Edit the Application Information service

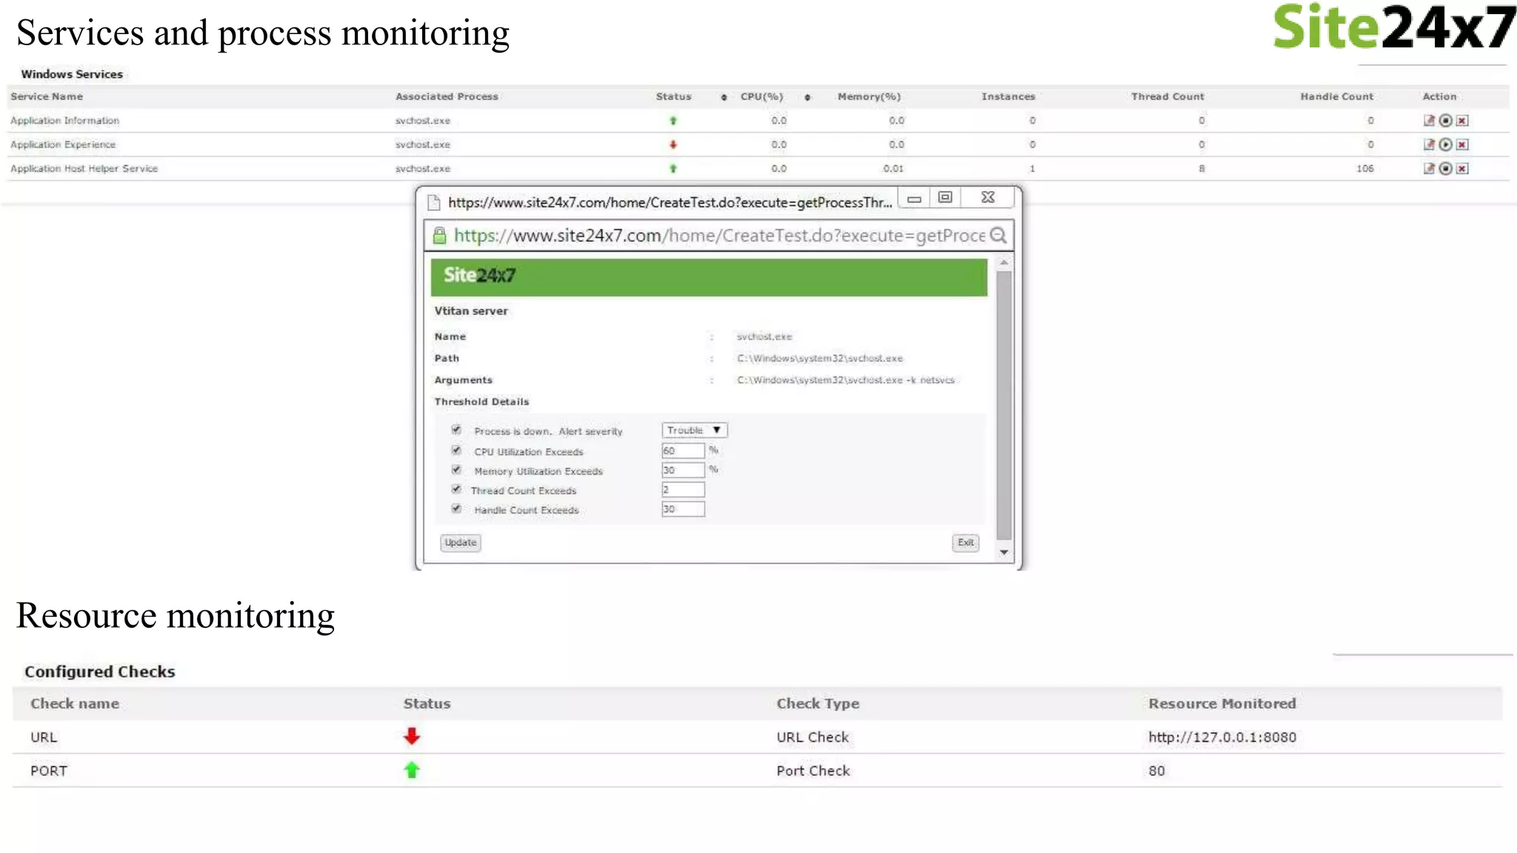click(x=1429, y=120)
